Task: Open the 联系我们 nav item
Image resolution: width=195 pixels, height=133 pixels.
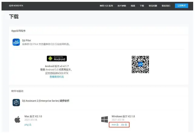Action: pos(166,6)
